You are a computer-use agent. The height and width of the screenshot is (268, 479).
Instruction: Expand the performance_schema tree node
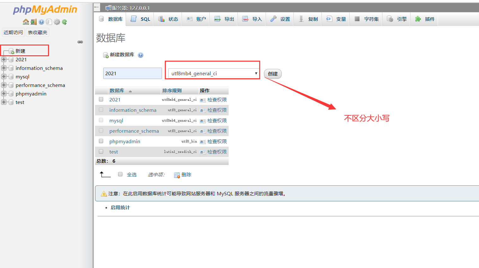pyautogui.click(x=3, y=85)
